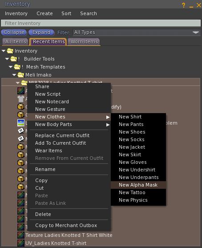The height and width of the screenshot is (248, 202).
Task: Collapse the root Inventory folder arrow
Action: pyautogui.click(x=4, y=51)
